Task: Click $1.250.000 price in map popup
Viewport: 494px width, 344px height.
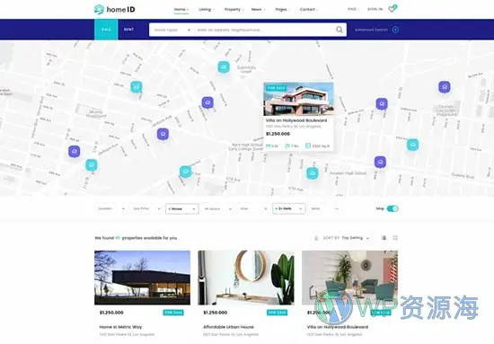Action: pyautogui.click(x=278, y=134)
